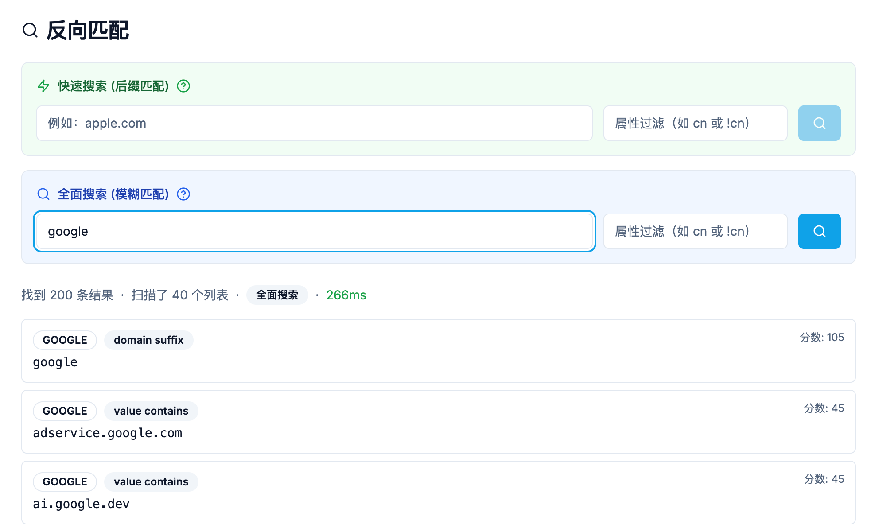Click the lightning bolt icon for 快速搜索
The height and width of the screenshot is (528, 871).
pyautogui.click(x=43, y=86)
